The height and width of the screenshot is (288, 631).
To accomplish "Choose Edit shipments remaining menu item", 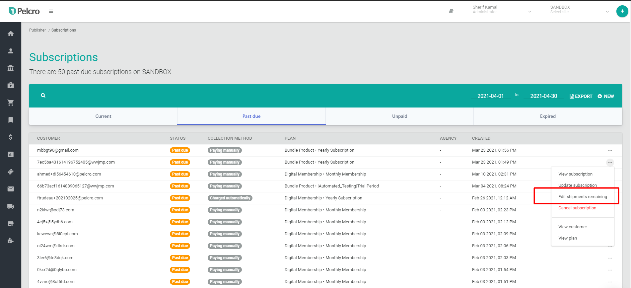I will click(583, 197).
